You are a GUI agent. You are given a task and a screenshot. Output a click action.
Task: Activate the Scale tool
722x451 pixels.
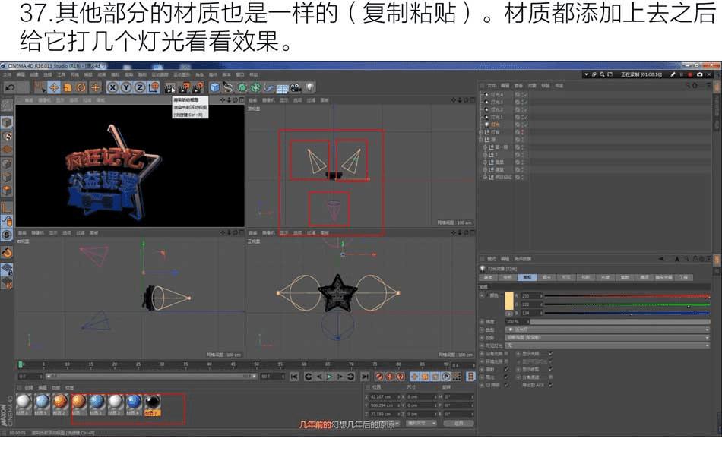pos(67,87)
